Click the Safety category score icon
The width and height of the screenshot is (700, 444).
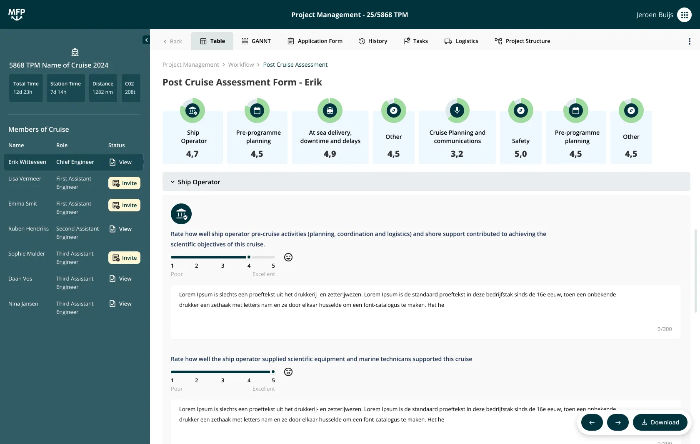click(x=520, y=110)
